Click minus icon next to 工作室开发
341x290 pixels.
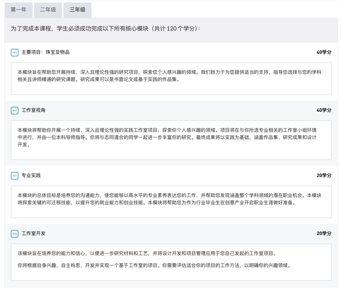pyautogui.click(x=15, y=234)
